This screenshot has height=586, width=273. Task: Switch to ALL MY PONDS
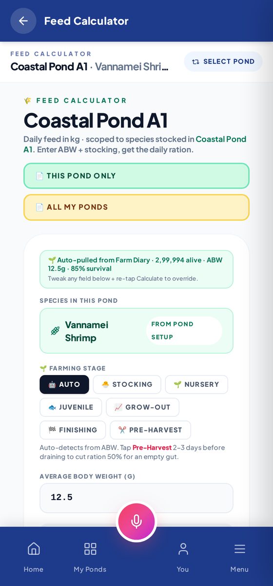pos(136,207)
